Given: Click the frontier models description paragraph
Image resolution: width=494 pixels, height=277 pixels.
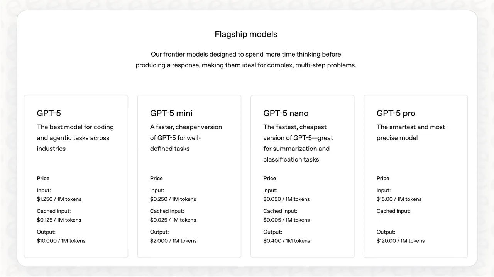Looking at the screenshot, I should [246, 60].
